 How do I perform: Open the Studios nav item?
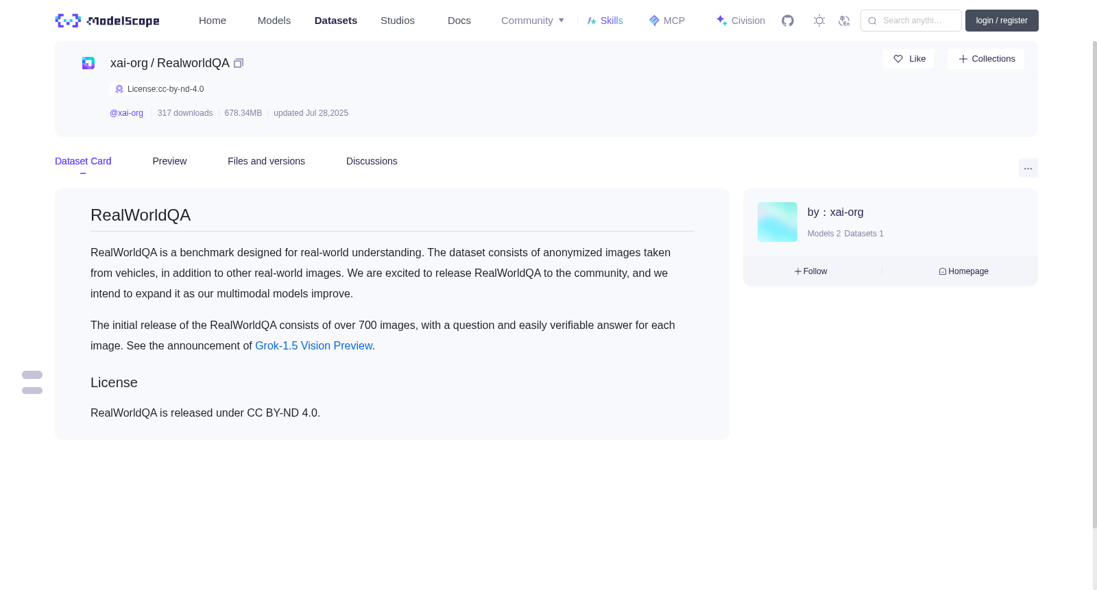[398, 21]
